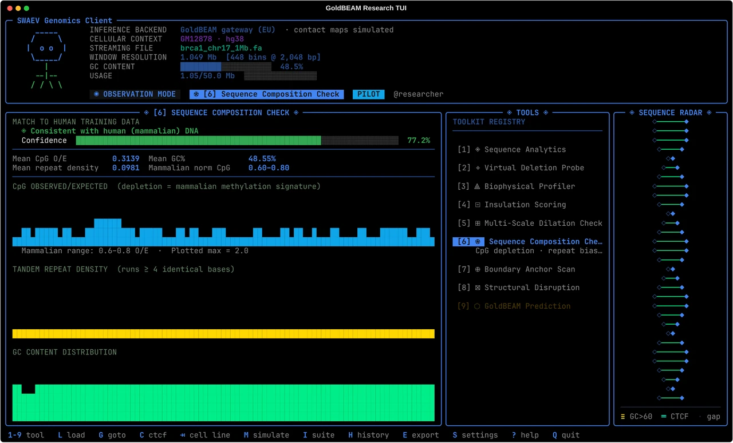The image size is (733, 443).
Task: Click 'I suite' shortcut in footer
Action: point(319,435)
